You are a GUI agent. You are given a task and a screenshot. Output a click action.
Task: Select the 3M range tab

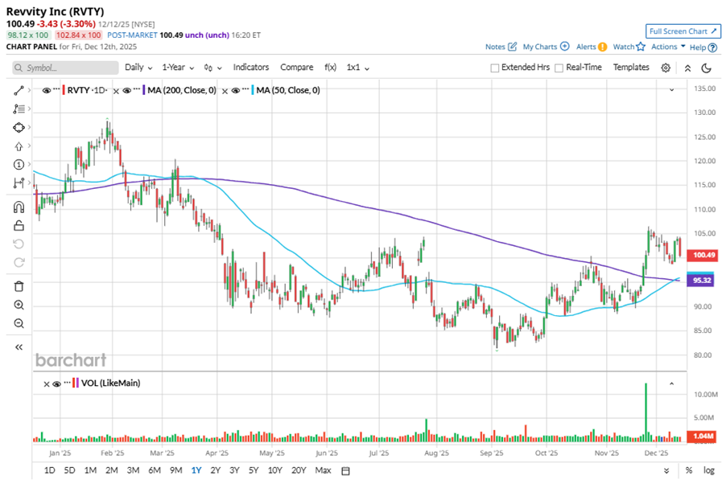[133, 470]
